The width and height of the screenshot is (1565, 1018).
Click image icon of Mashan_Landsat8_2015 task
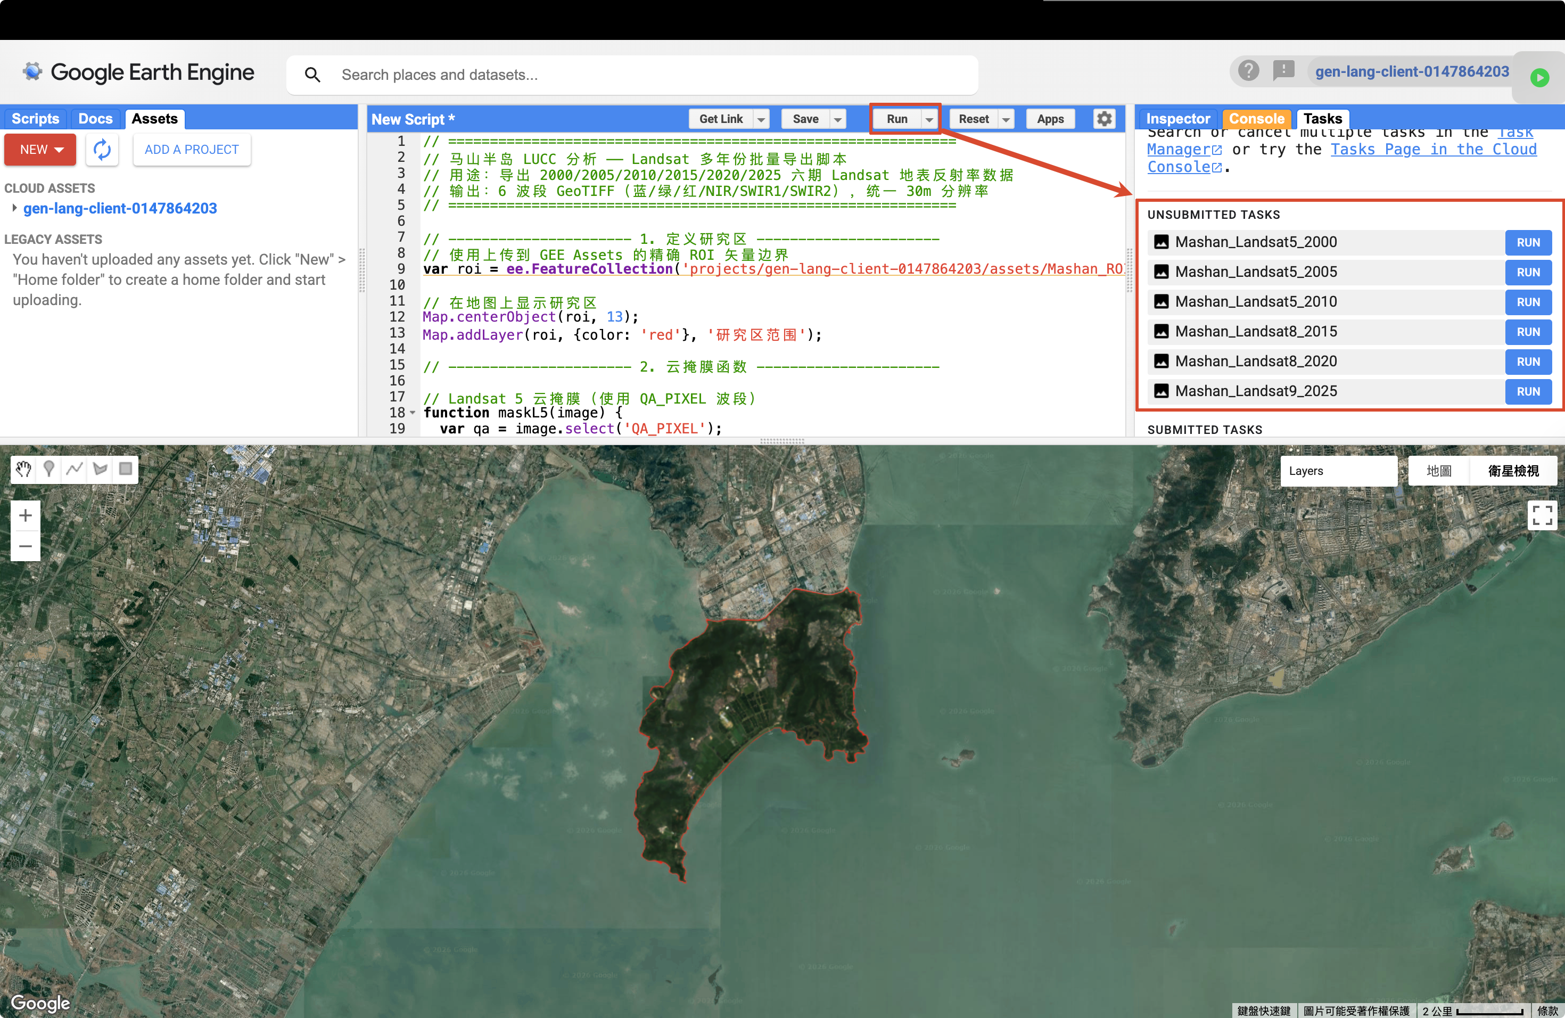tap(1162, 332)
